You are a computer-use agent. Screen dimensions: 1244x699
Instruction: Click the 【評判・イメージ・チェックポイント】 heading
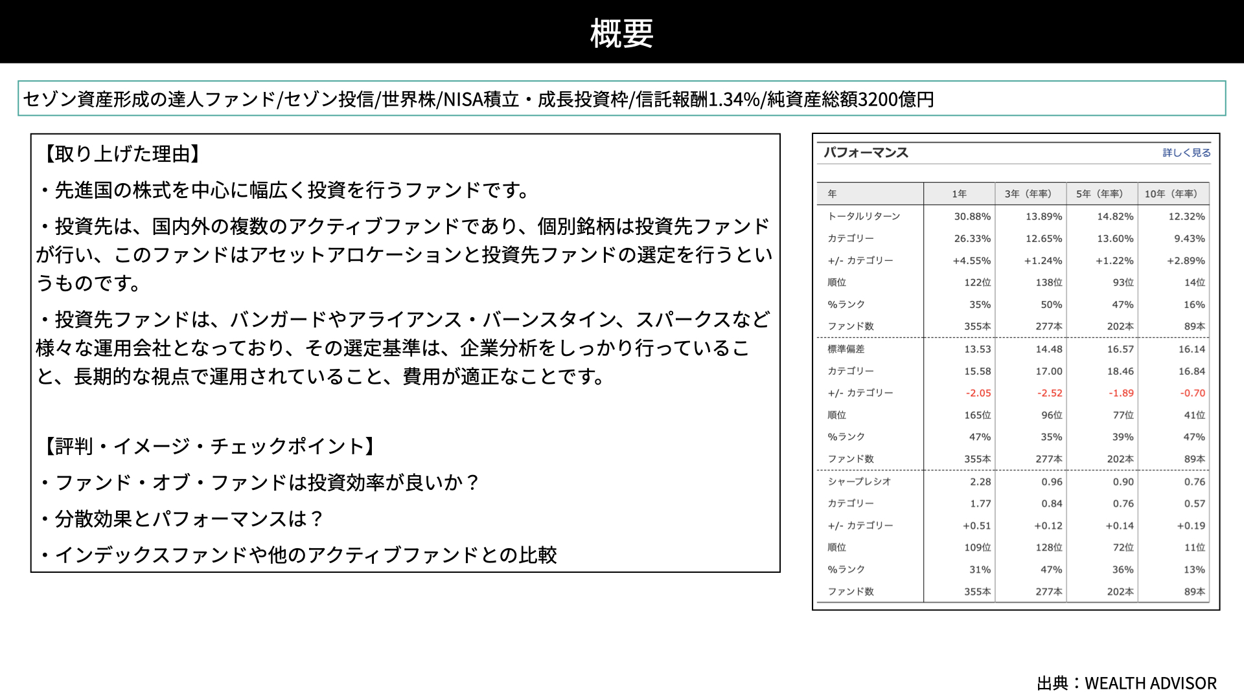209,446
